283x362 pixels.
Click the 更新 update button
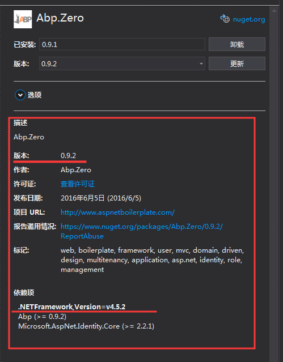tap(237, 63)
